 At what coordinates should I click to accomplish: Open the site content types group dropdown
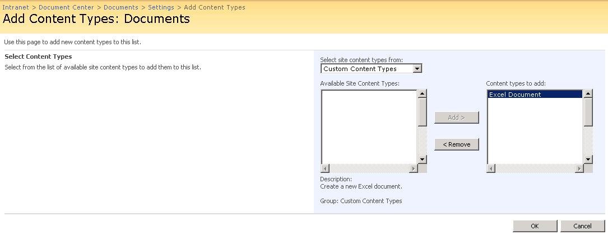point(371,69)
